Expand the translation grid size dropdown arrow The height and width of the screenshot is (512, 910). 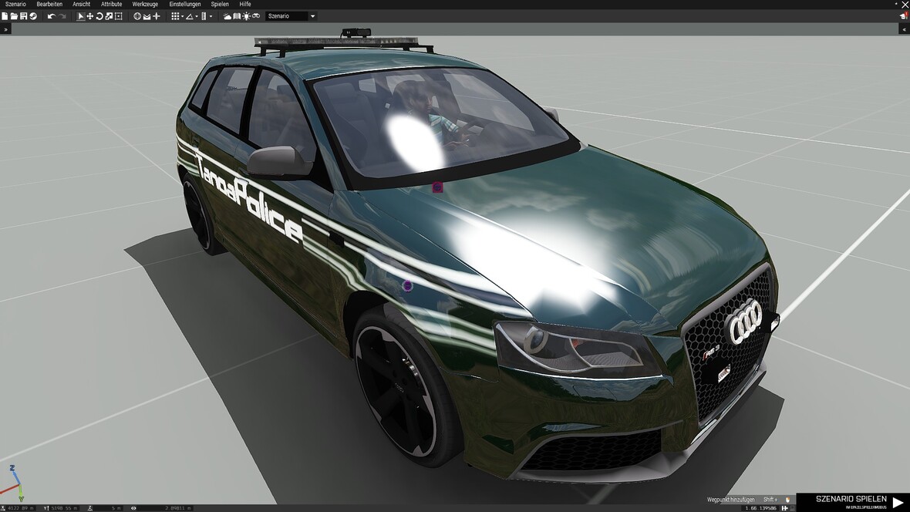tap(182, 16)
